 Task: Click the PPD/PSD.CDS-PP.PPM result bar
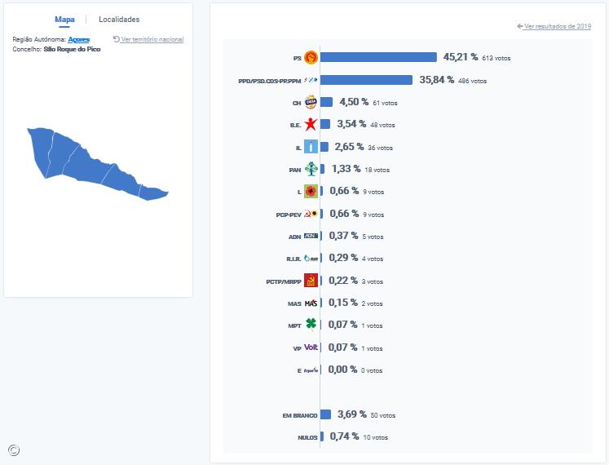[366, 80]
